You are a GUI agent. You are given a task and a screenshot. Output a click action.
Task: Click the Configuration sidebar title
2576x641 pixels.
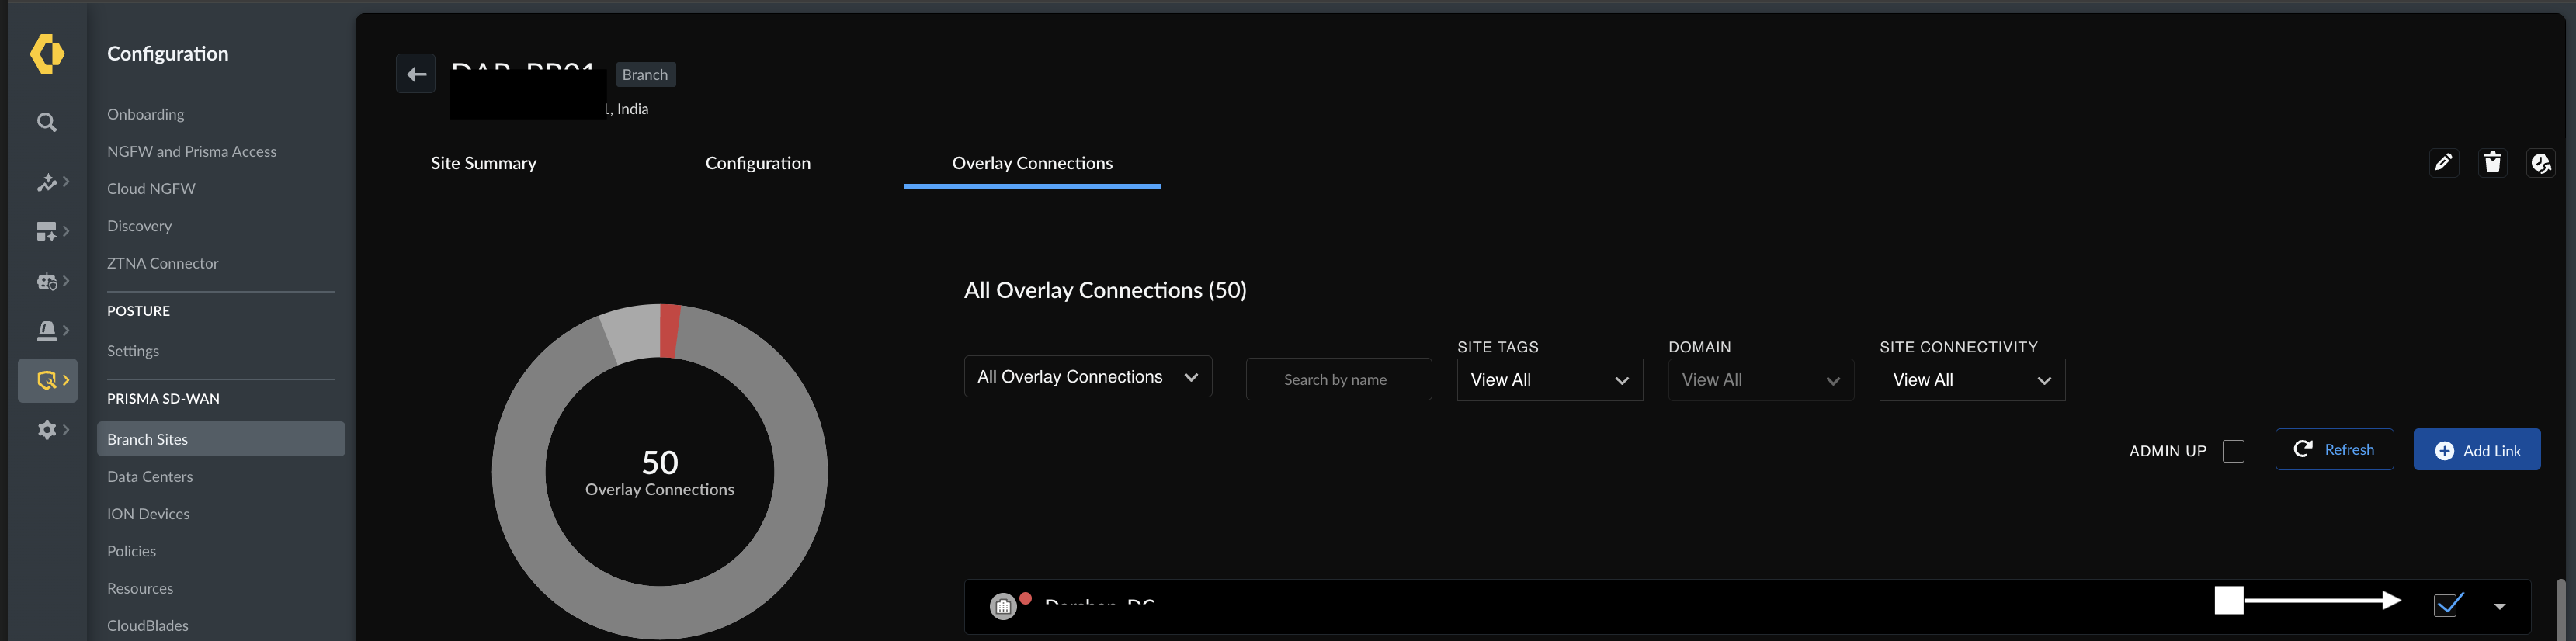pyautogui.click(x=168, y=54)
